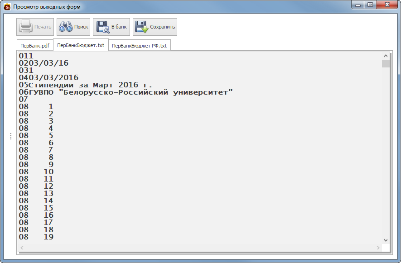Click the floppy disk icon for В банк
The image size is (401, 263).
[x=103, y=27]
